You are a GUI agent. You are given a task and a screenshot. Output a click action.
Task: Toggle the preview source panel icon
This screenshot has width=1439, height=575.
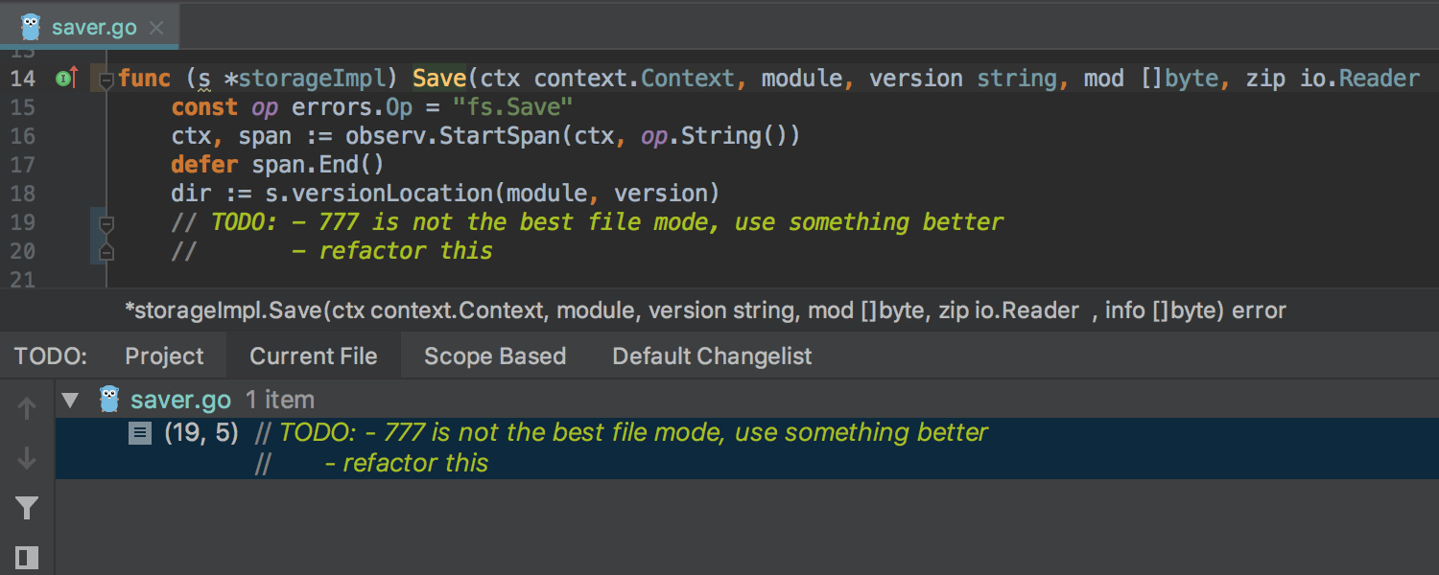point(27,557)
